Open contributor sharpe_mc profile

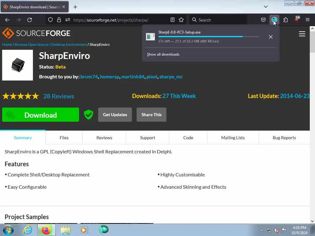point(171,77)
